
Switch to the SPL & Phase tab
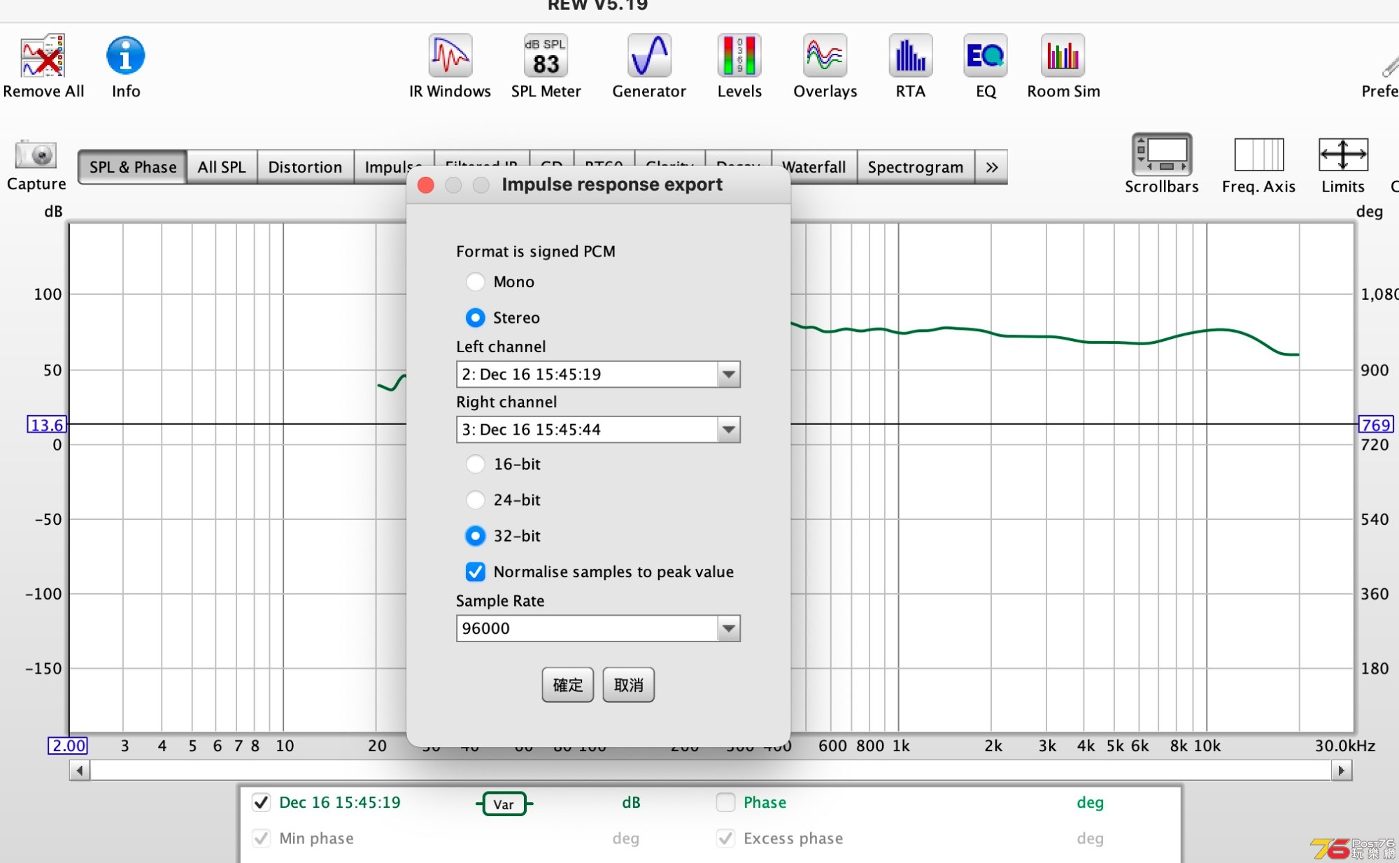pos(132,166)
